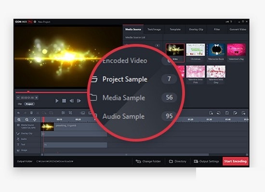
Task: Click the trash delete icon above the timeline
Action: click(31, 113)
